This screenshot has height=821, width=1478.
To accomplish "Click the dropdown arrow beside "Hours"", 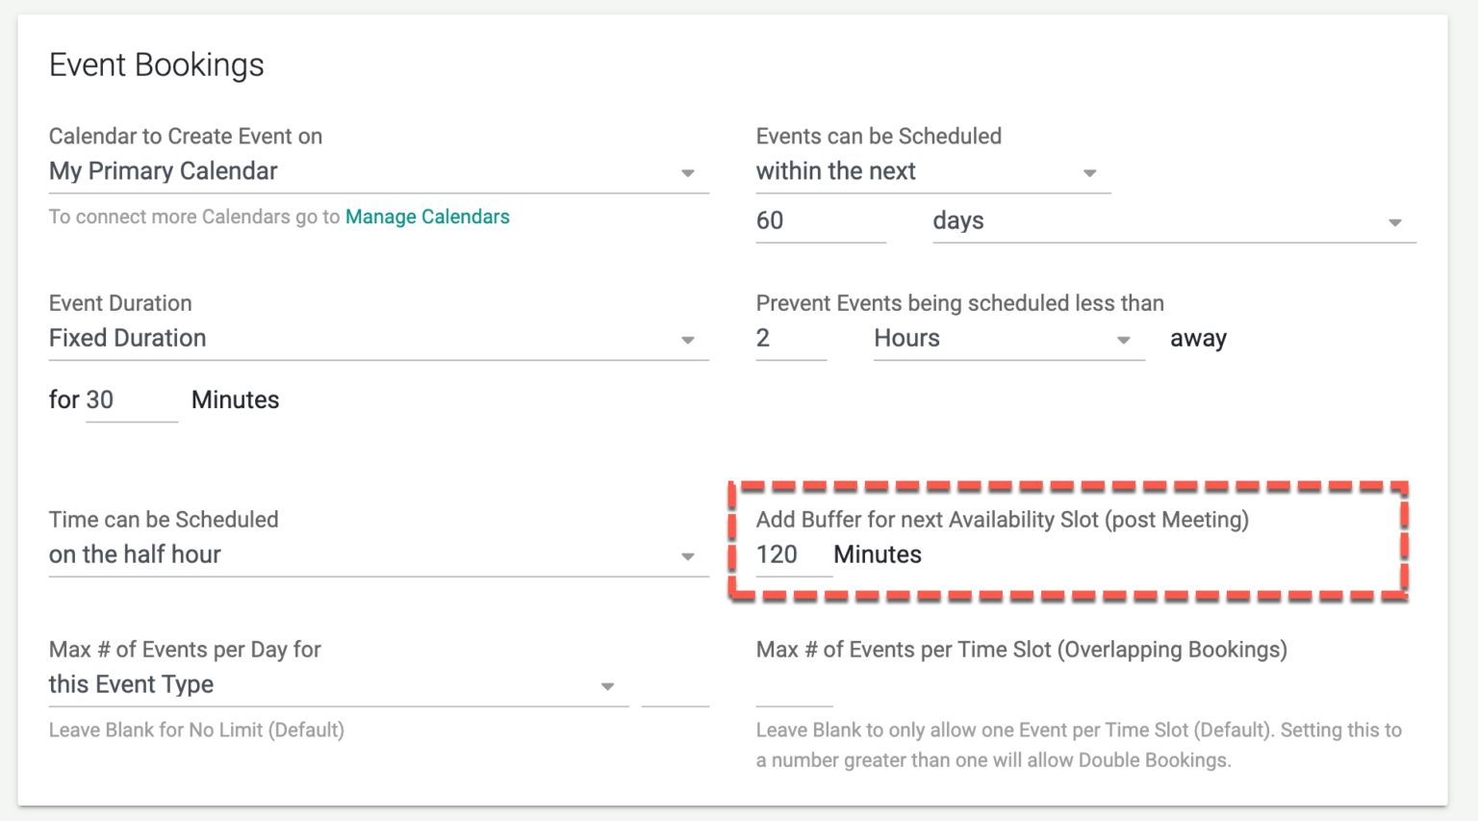I will click(x=1123, y=340).
